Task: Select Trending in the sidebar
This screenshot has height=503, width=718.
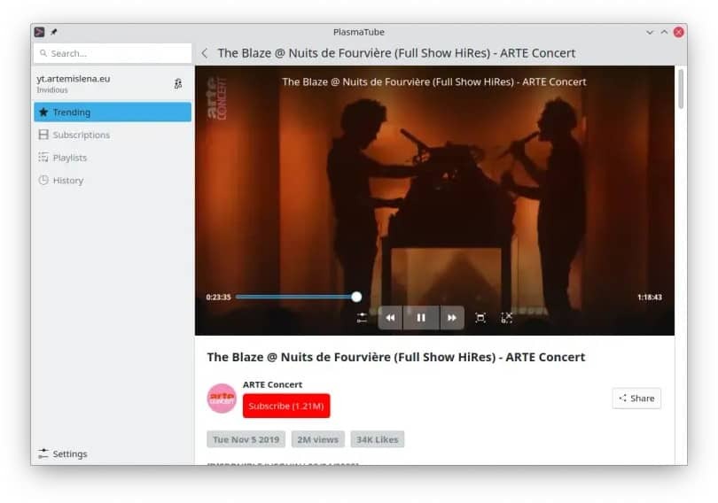Action: [113, 112]
